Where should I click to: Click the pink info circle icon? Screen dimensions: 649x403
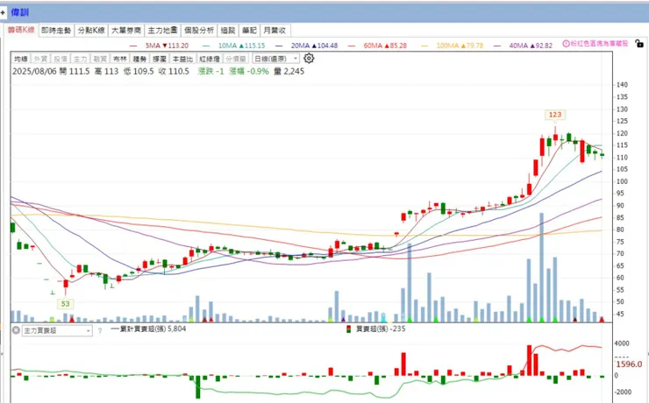tap(566, 44)
